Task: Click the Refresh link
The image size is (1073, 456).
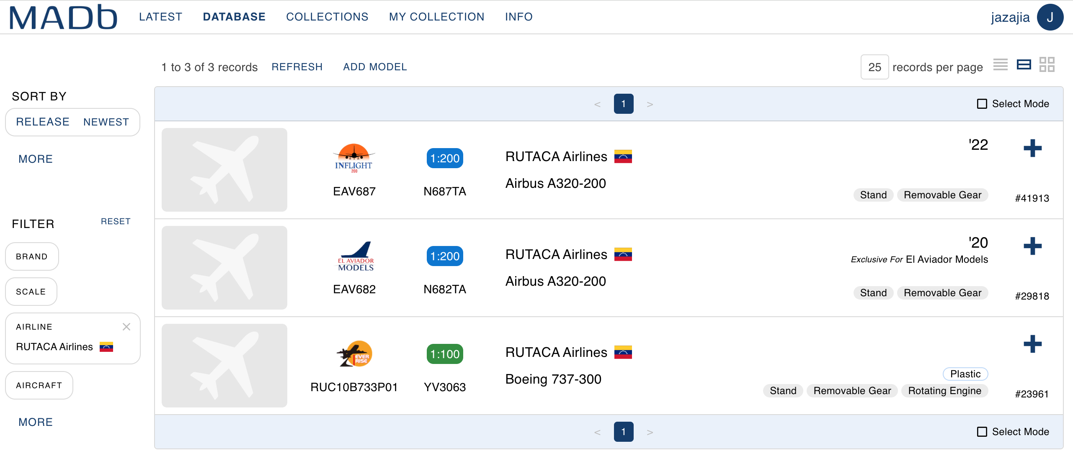Action: 297,67
